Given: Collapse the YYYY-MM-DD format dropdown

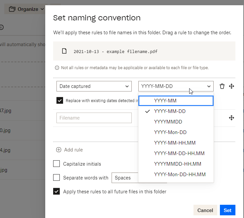Looking at the screenshot, I should tap(176, 86).
